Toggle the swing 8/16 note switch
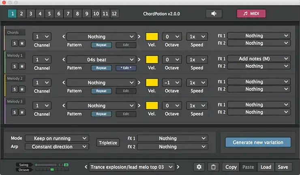The width and height of the screenshot is (300, 175). [x=63, y=165]
